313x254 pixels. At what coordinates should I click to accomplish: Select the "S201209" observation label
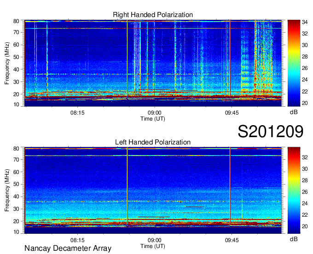271,131
